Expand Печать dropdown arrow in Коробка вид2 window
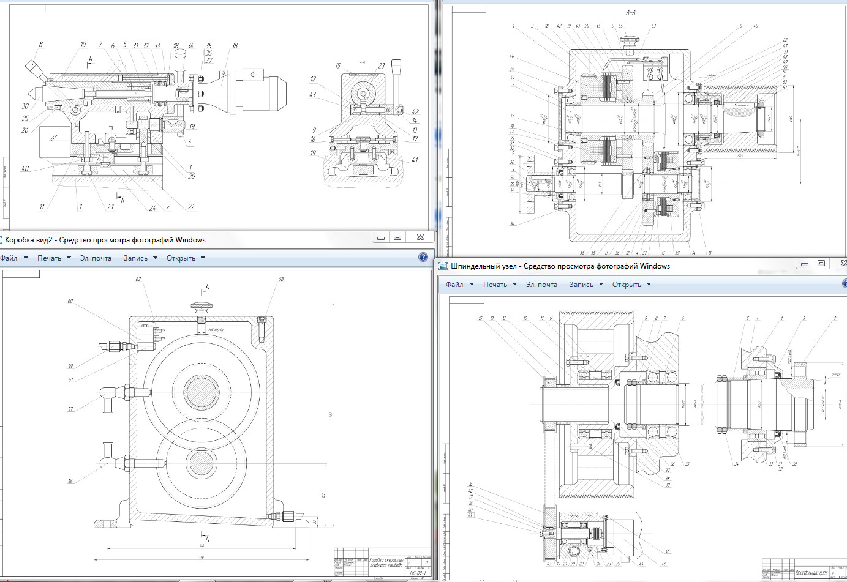 tap(69, 258)
